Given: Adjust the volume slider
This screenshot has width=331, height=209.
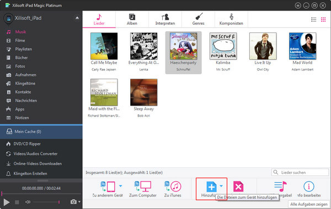Looking at the screenshot, I should coord(46,202).
